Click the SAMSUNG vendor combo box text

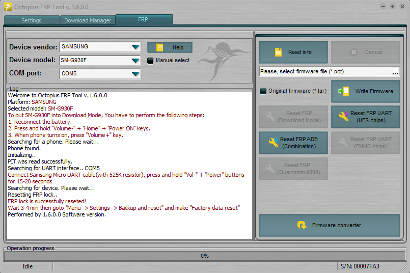[x=75, y=46]
